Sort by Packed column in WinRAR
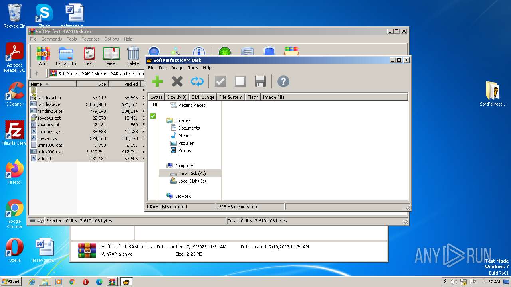Screen dimensions: 511x287 point(124,84)
